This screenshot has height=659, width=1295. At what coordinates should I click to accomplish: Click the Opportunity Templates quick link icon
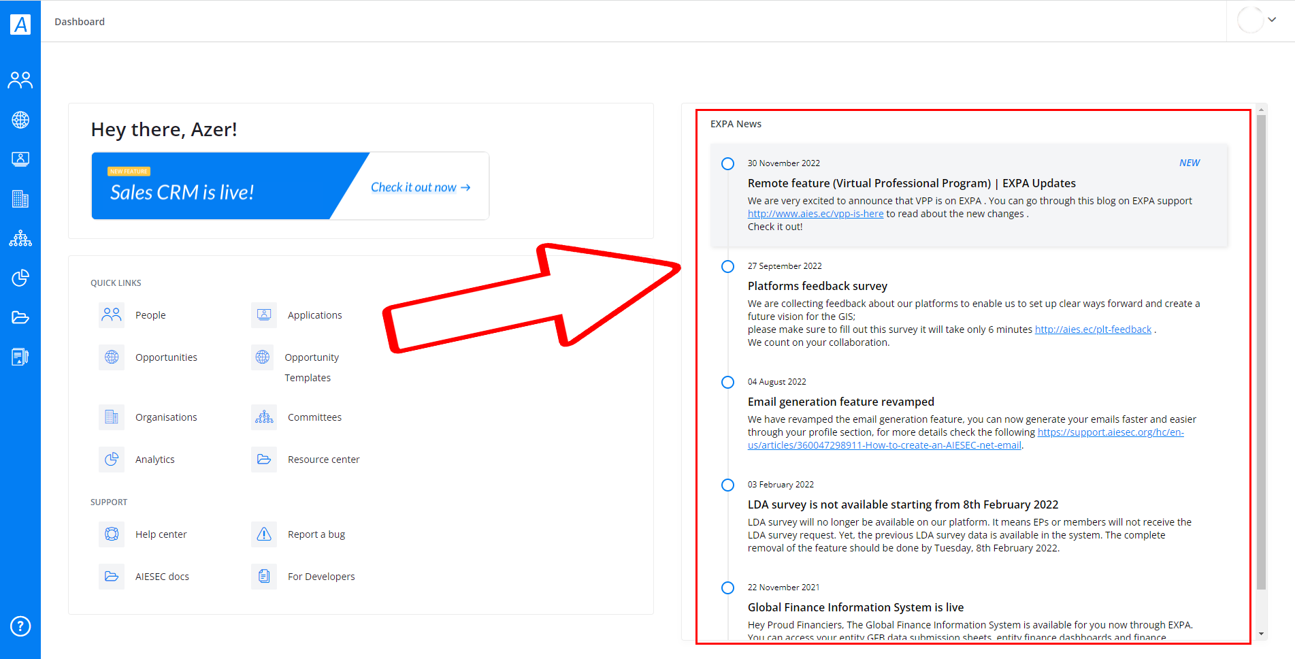pyautogui.click(x=263, y=357)
